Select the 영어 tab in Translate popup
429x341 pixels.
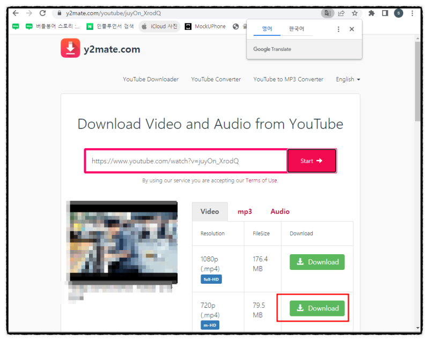[x=267, y=29]
